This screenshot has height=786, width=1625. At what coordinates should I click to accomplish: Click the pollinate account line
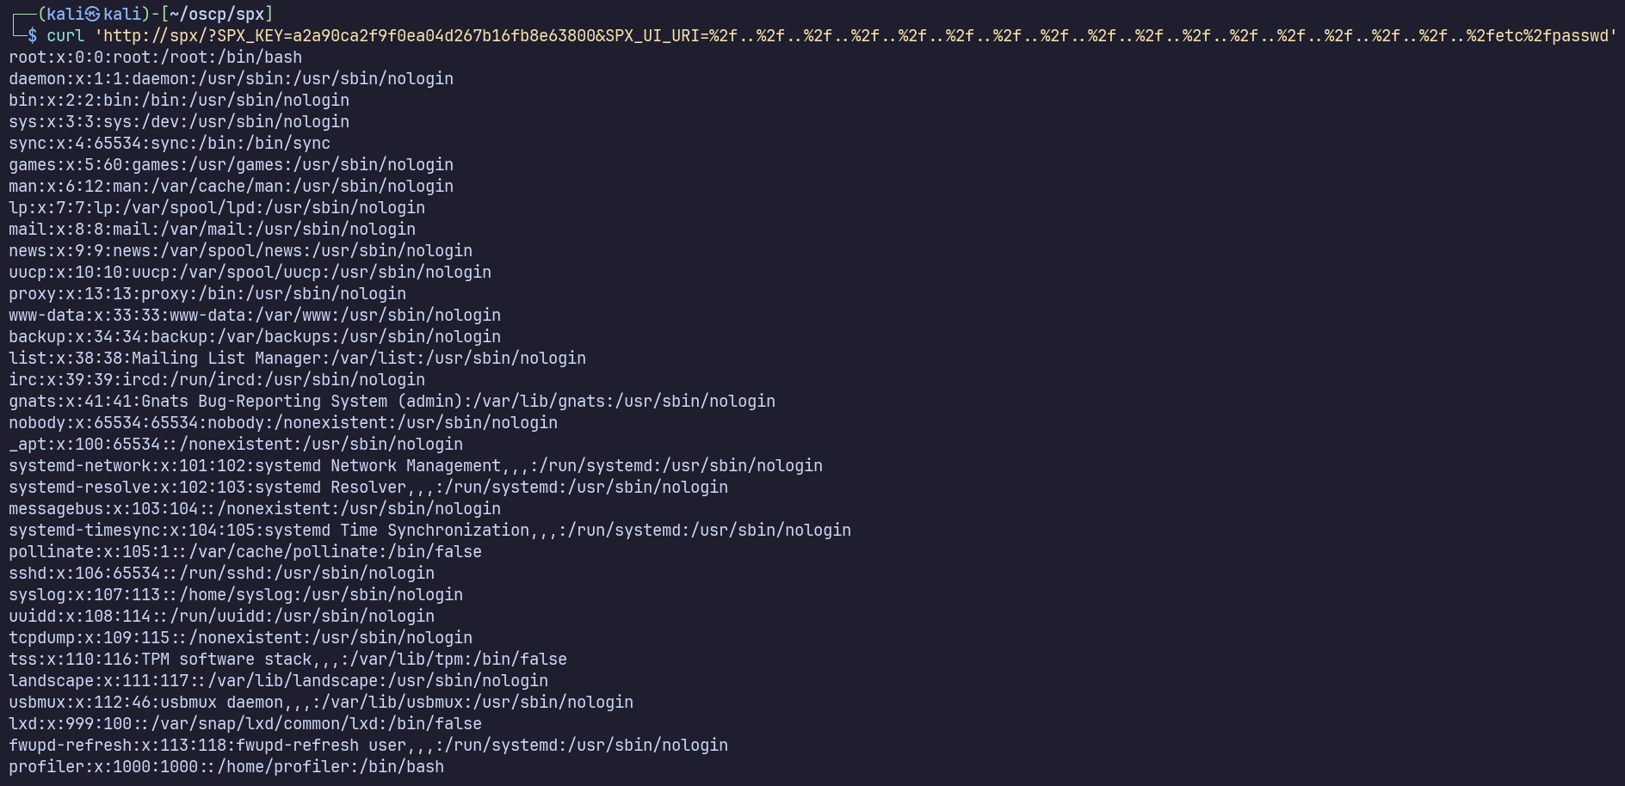pos(245,552)
